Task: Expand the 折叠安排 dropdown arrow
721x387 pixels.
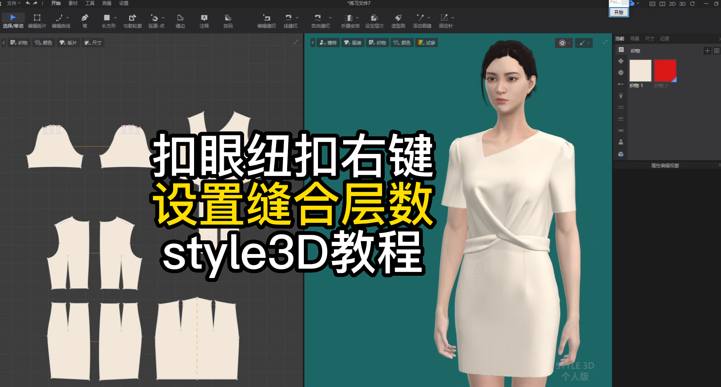Action: (x=357, y=18)
